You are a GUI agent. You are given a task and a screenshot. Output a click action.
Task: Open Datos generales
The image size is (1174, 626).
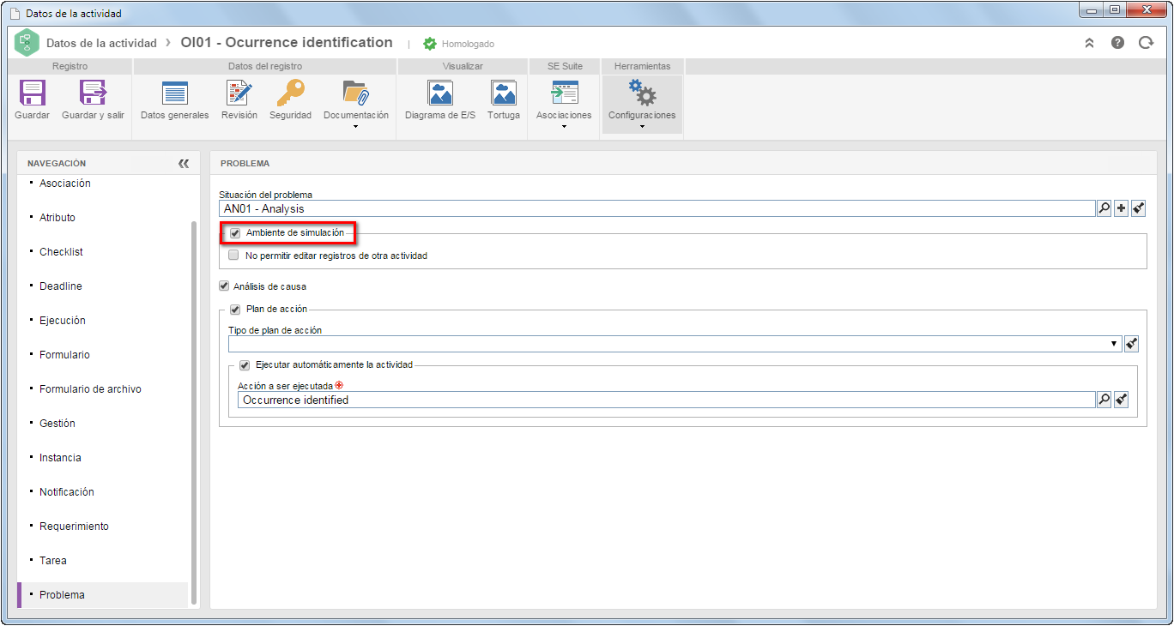tap(175, 93)
